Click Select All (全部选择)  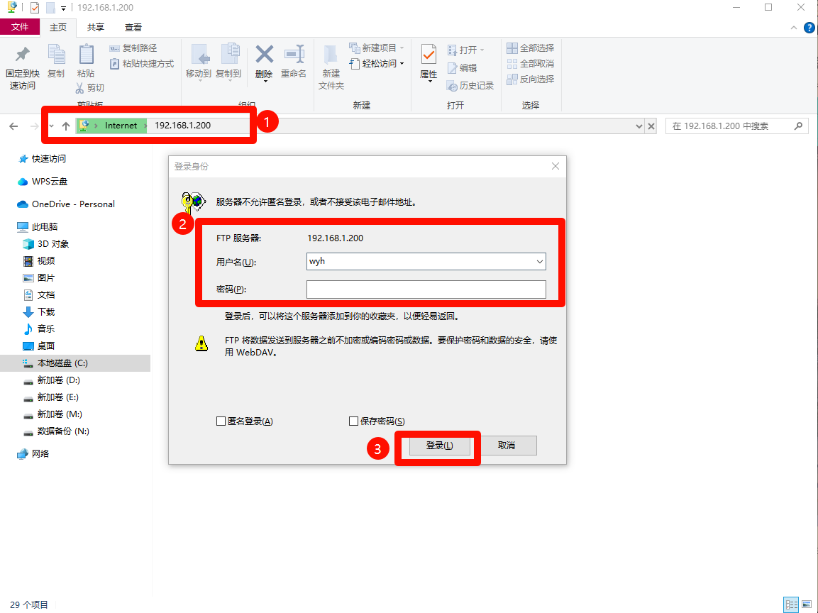coord(531,48)
